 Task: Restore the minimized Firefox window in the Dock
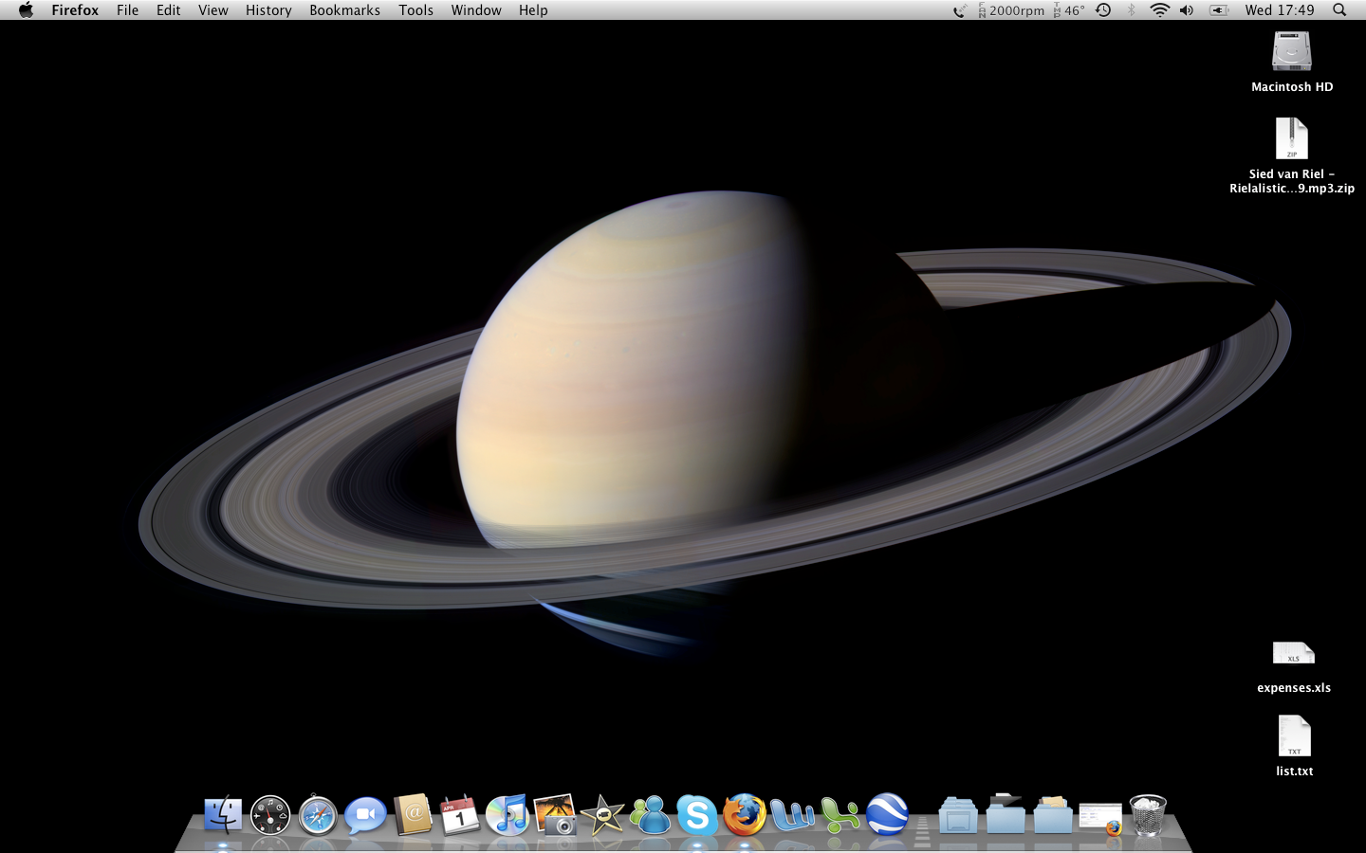tap(1100, 818)
